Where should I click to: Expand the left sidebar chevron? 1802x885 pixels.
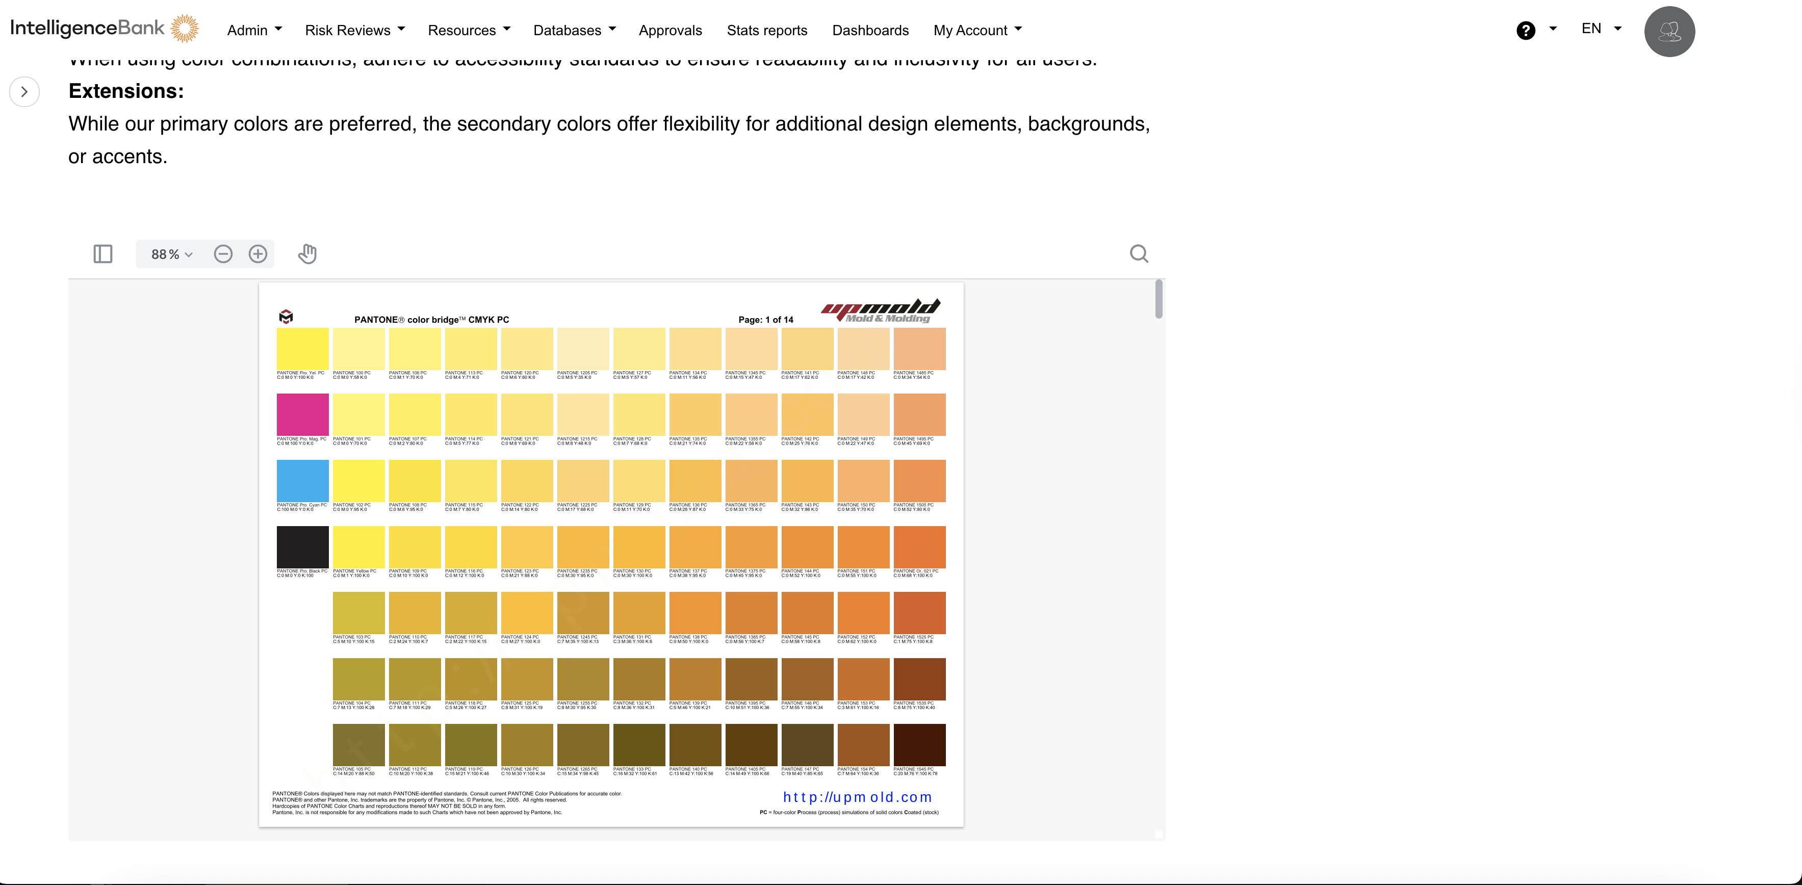[x=24, y=92]
